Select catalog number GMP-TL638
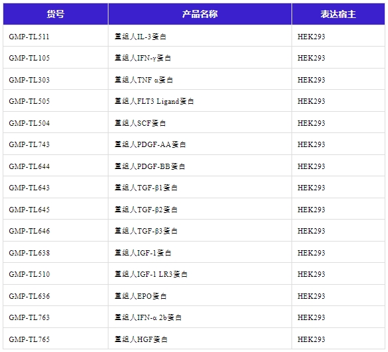388x352 pixels. (29, 253)
